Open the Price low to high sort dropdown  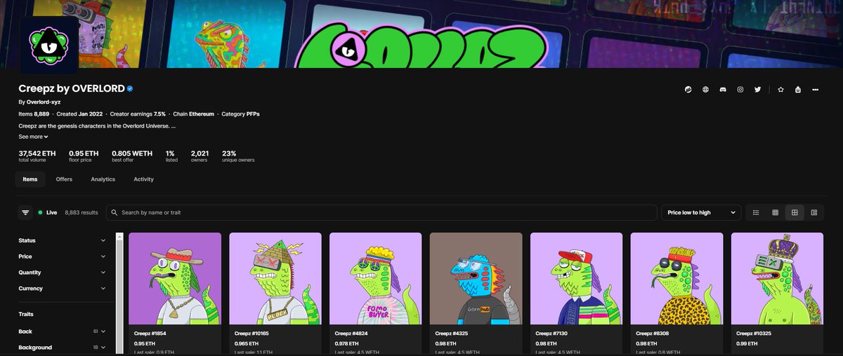click(x=701, y=212)
